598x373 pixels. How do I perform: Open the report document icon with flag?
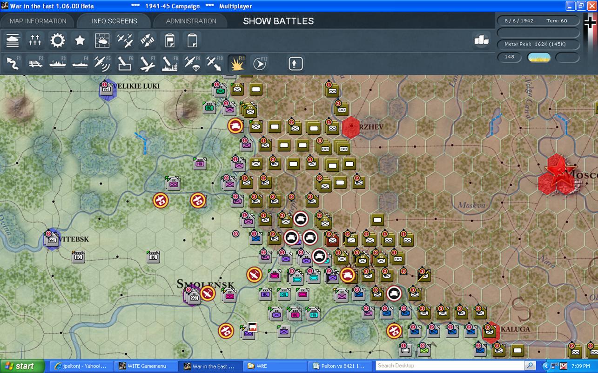point(169,40)
